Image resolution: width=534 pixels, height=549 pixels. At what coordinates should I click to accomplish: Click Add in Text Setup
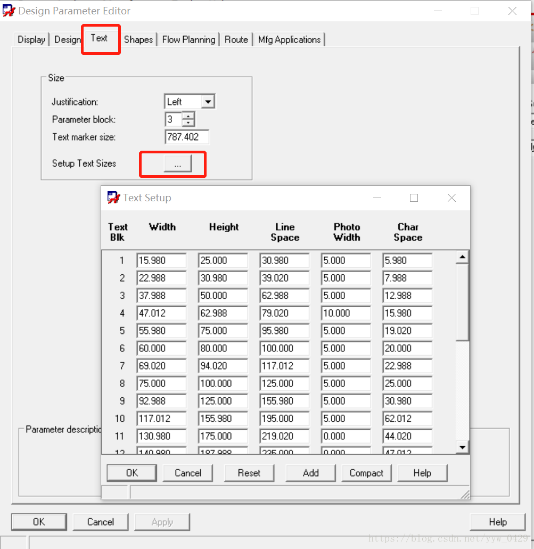(310, 473)
